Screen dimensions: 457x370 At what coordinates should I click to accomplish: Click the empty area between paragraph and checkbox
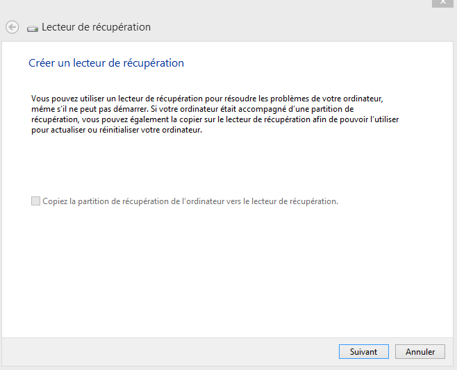click(x=208, y=167)
